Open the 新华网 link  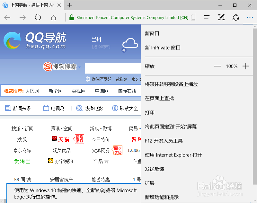tap(55, 91)
